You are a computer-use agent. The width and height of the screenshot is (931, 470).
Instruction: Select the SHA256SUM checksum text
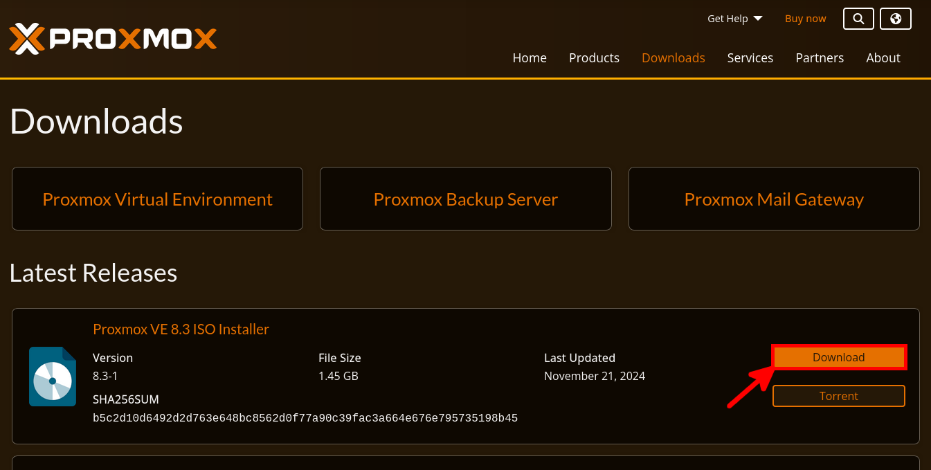[x=305, y=417]
